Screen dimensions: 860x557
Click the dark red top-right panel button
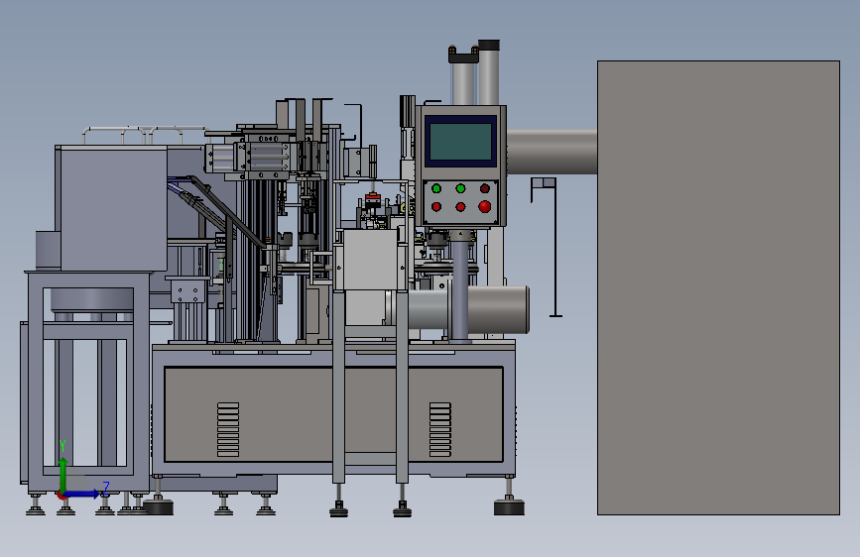484,188
